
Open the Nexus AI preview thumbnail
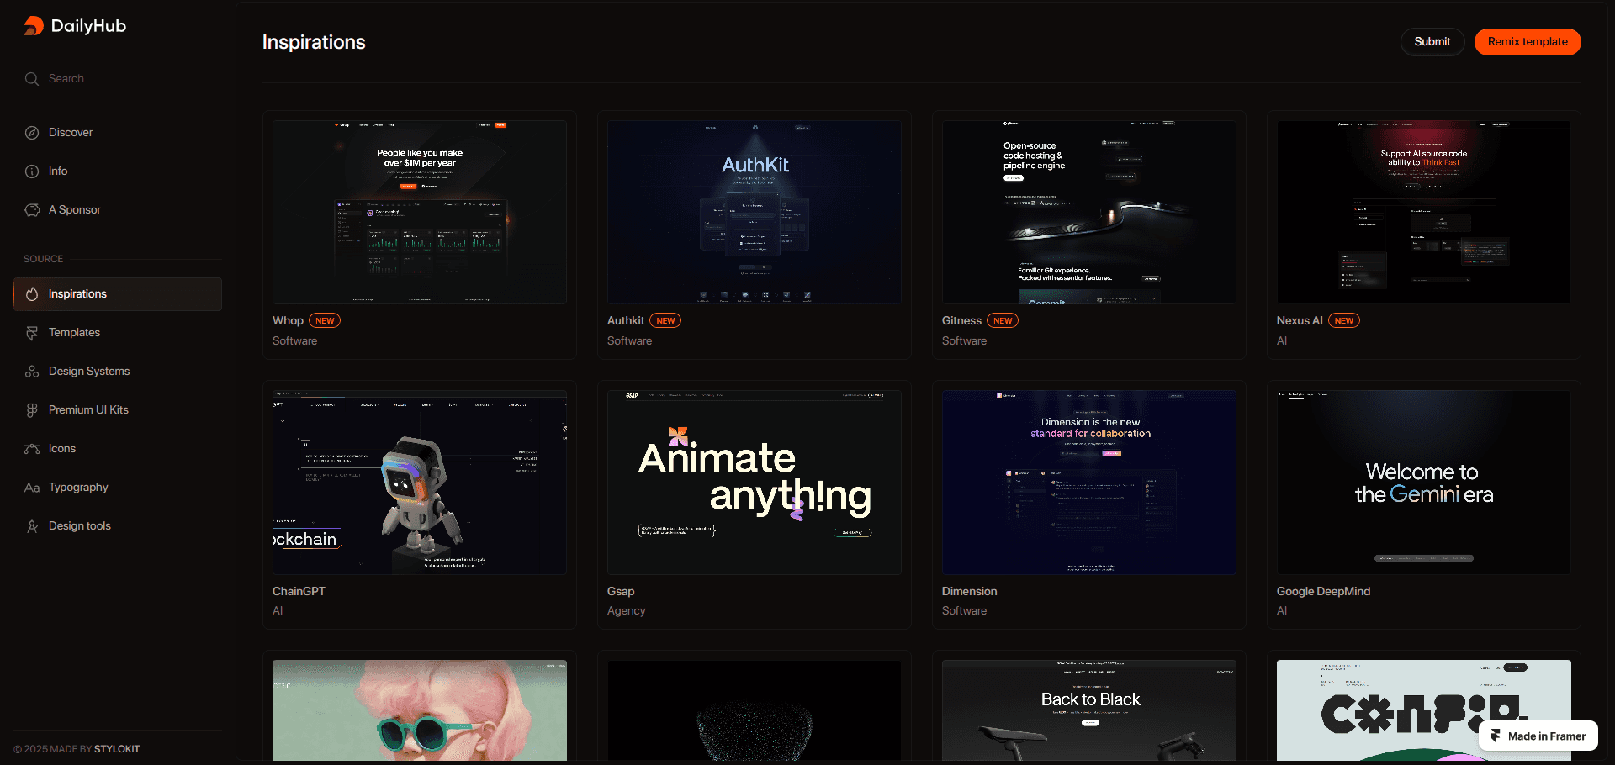tap(1424, 212)
